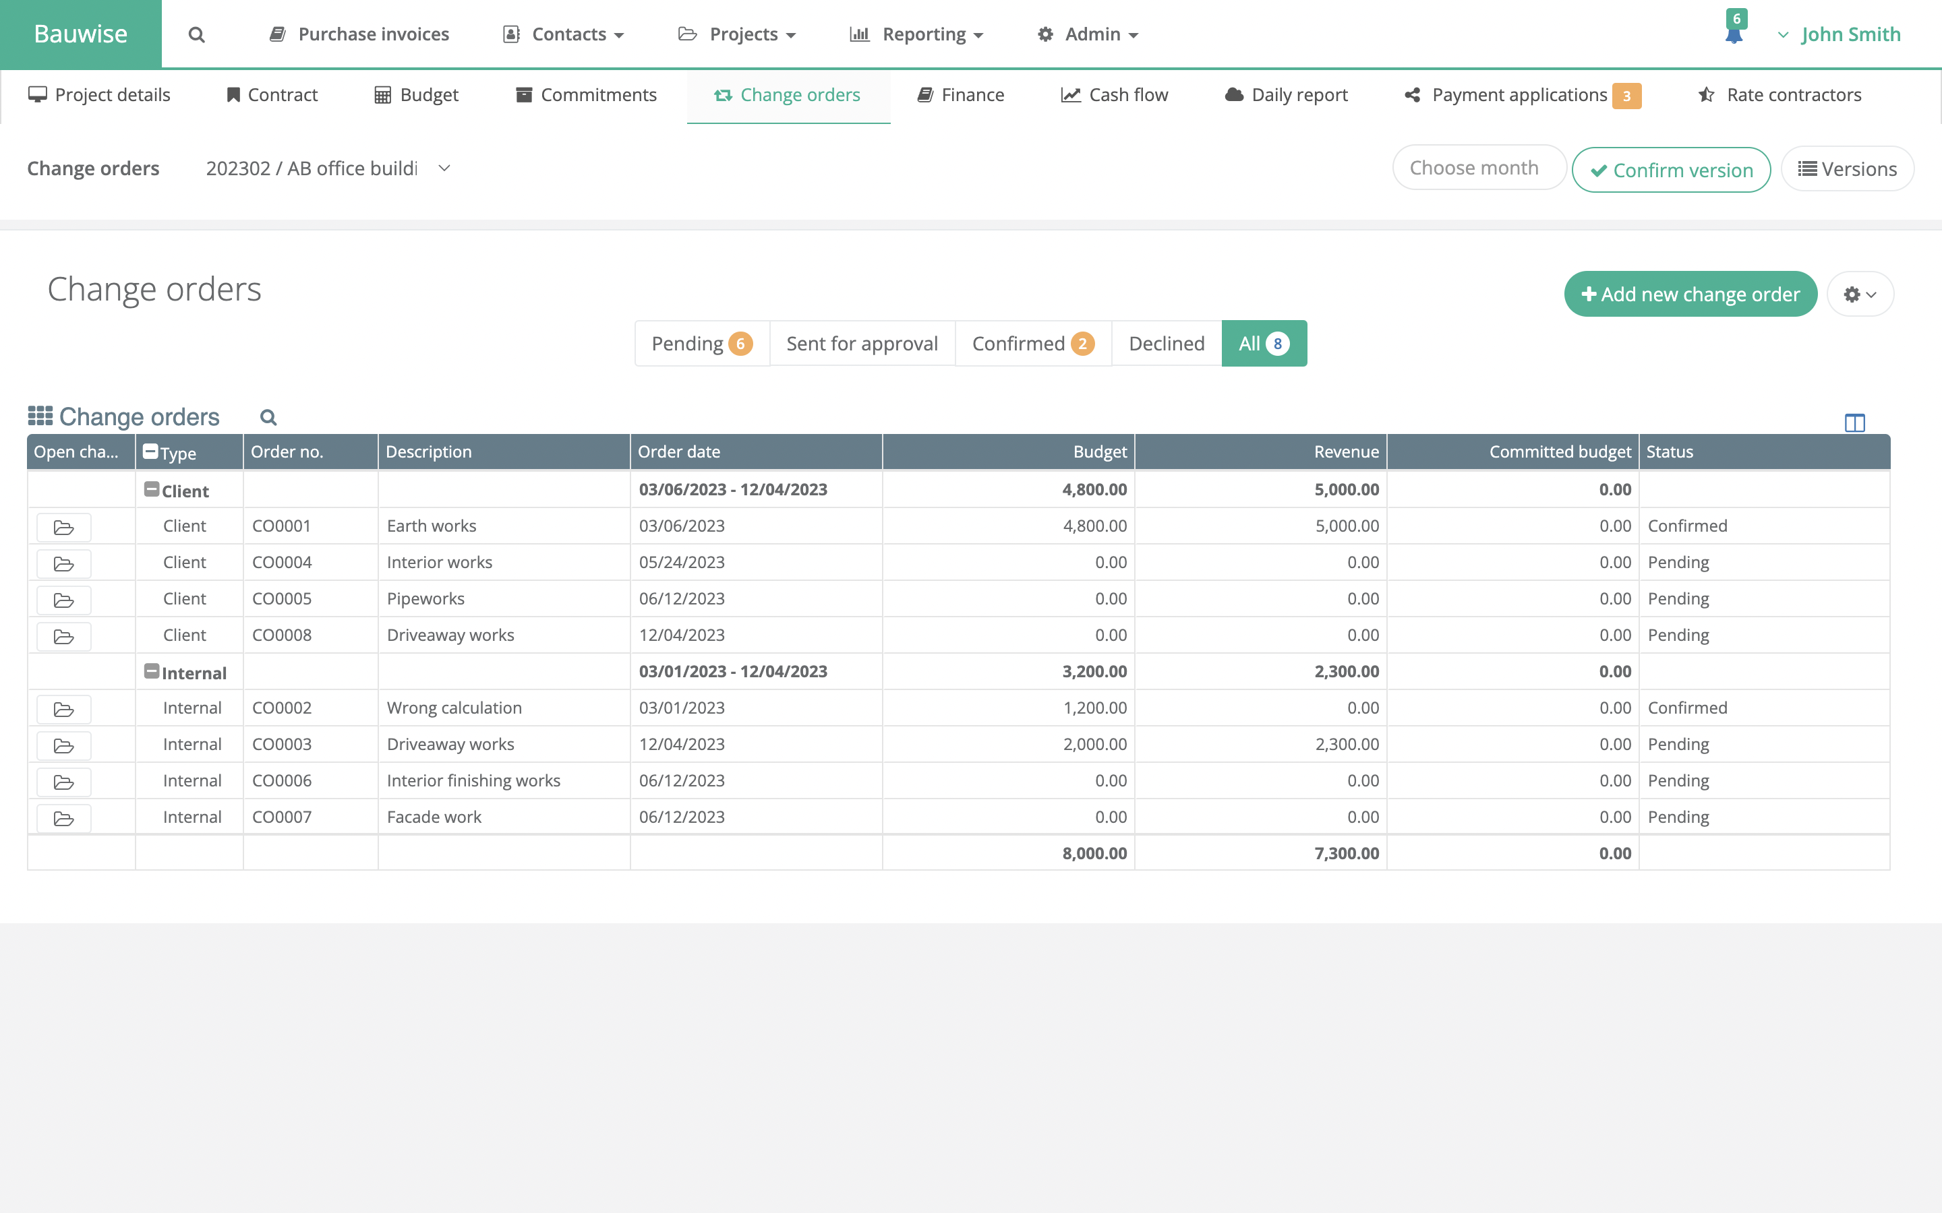Select the Facade work description cell
This screenshot has width=1942, height=1213.
click(x=504, y=817)
